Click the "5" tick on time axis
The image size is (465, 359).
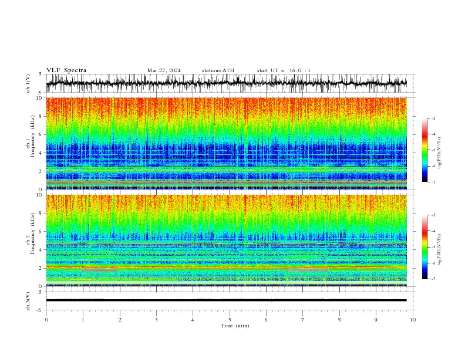[x=230, y=320]
